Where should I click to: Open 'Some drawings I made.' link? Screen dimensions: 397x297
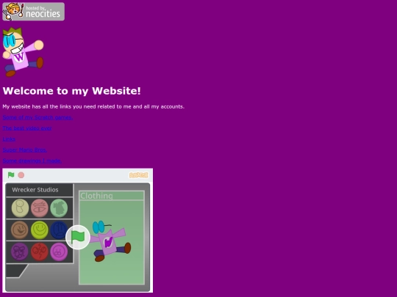[32, 161]
